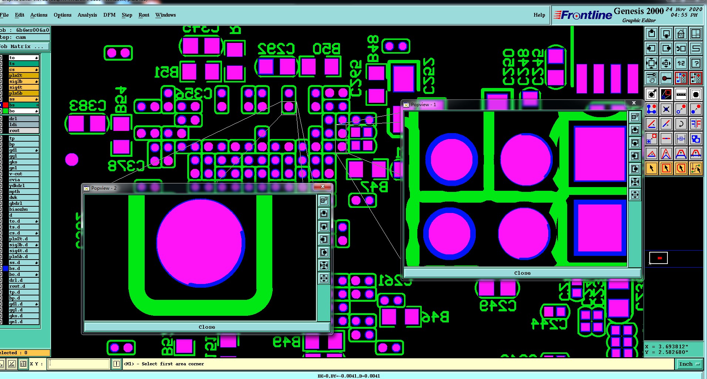Select the 'pln5b.d' layer row
Image resolution: width=707 pixels, height=379 pixels.
coord(24,257)
